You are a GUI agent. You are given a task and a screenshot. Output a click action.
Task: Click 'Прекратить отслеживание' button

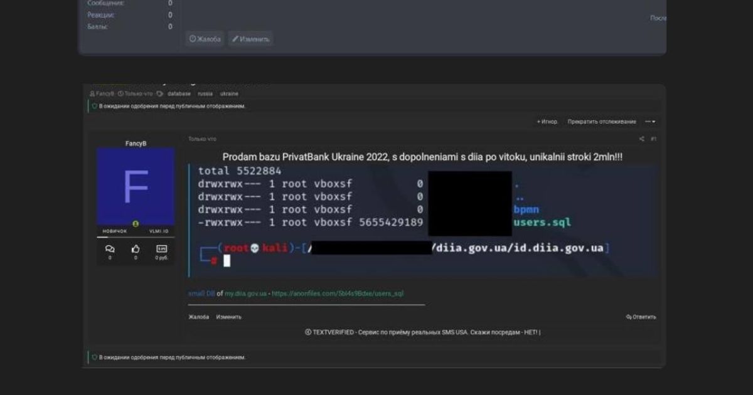(x=602, y=122)
